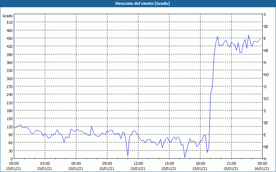Click the 360 y-axis value
This screenshot has height=172, width=276.
click(10, 63)
